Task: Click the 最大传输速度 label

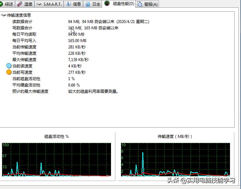Action: [x=24, y=59]
